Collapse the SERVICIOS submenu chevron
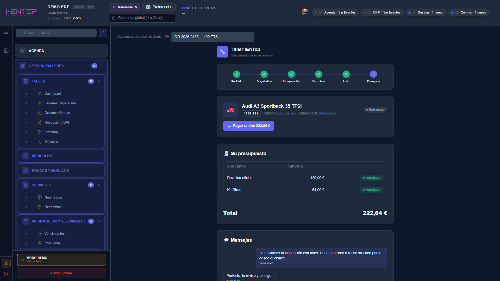 (x=99, y=185)
